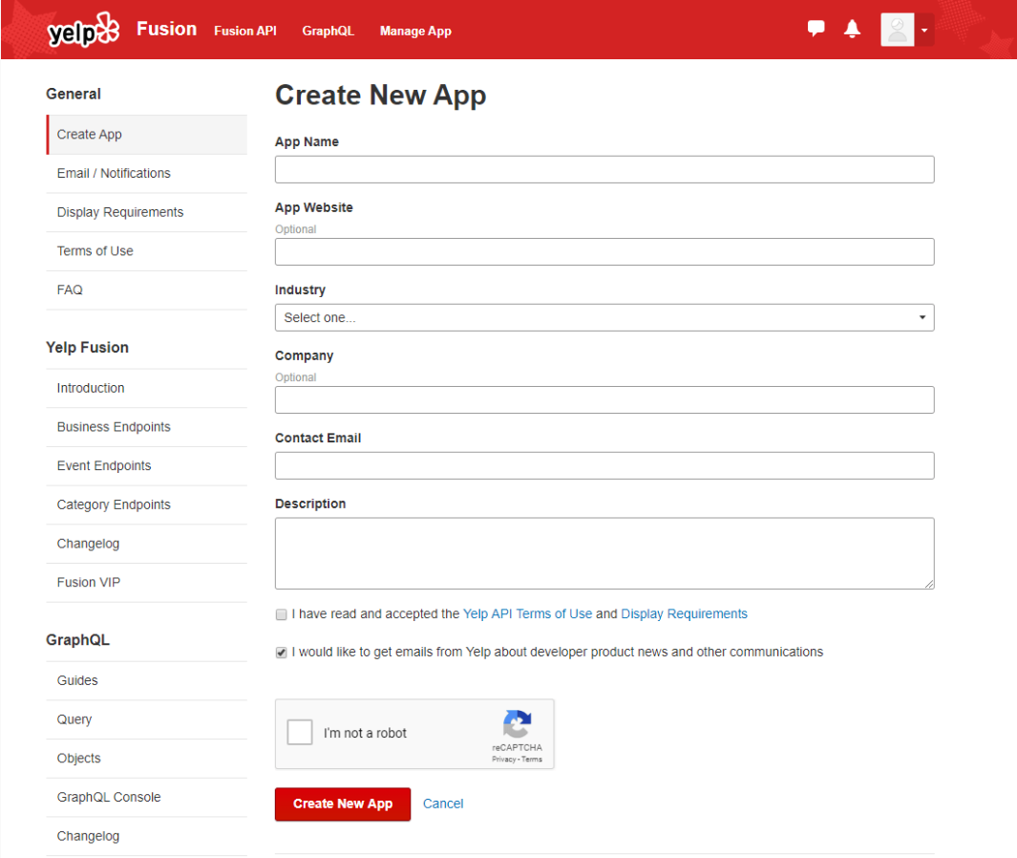Uncheck the developer emails checkbox

coord(281,653)
